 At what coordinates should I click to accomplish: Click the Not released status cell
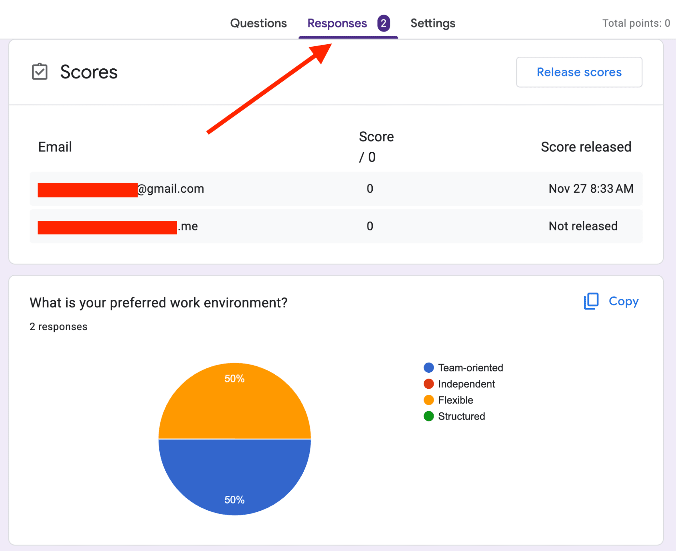pyautogui.click(x=582, y=226)
